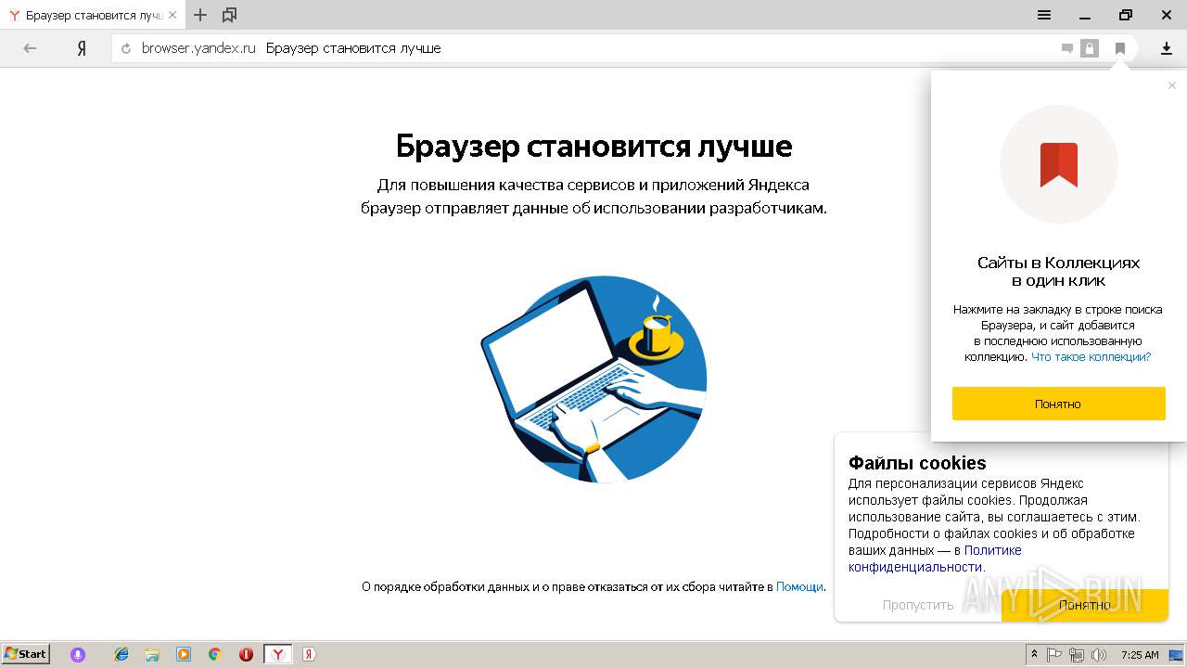Open the browser hamburger menu

[1044, 15]
